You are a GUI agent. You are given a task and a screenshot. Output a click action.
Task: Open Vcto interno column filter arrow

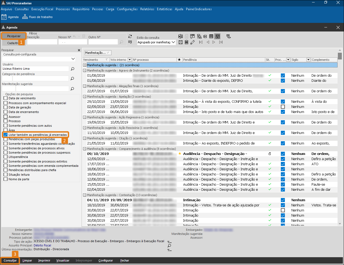(130, 60)
